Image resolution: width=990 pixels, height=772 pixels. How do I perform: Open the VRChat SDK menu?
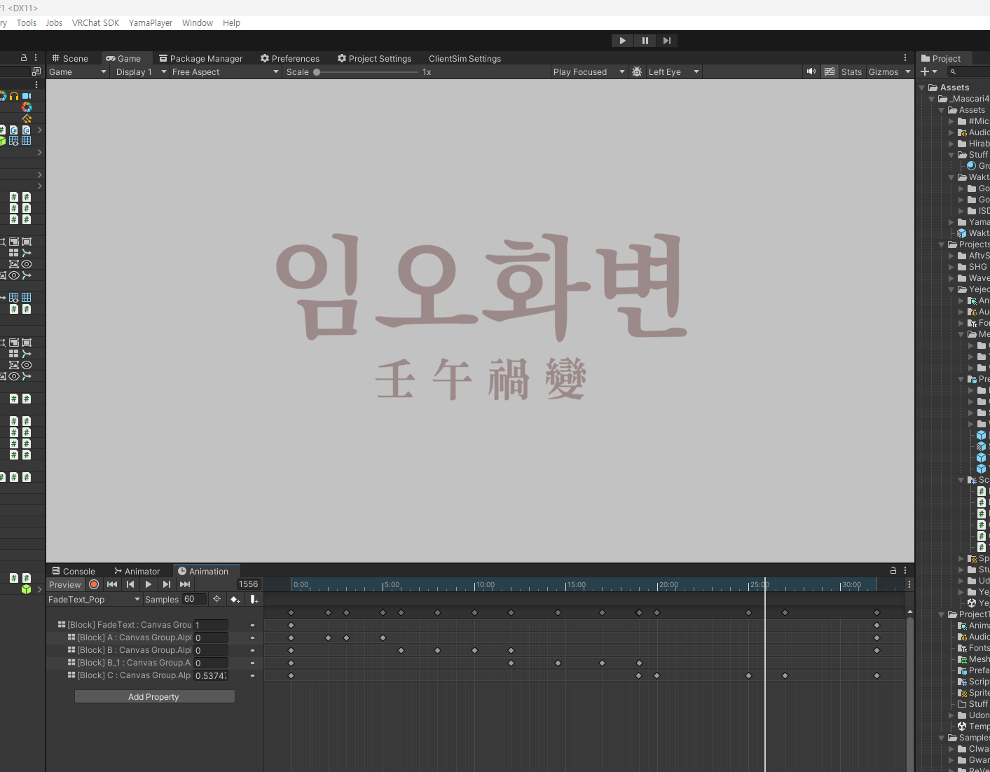tap(95, 22)
